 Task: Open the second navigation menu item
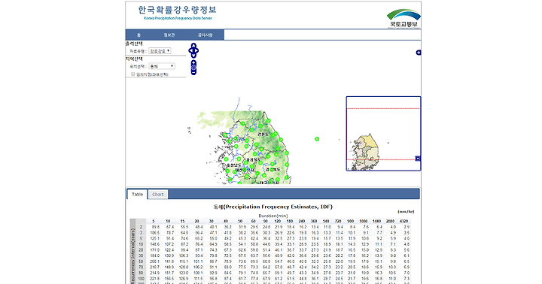point(169,35)
